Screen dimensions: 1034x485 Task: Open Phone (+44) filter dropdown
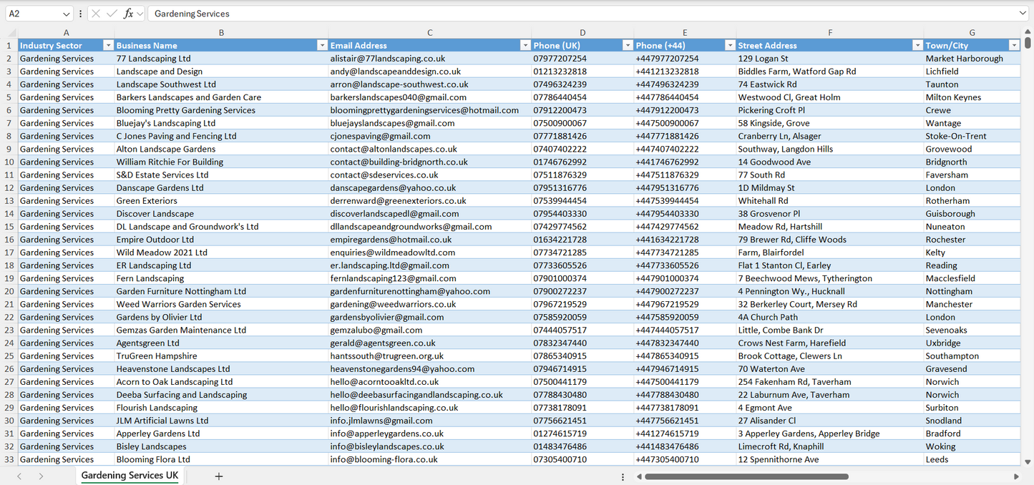click(730, 45)
